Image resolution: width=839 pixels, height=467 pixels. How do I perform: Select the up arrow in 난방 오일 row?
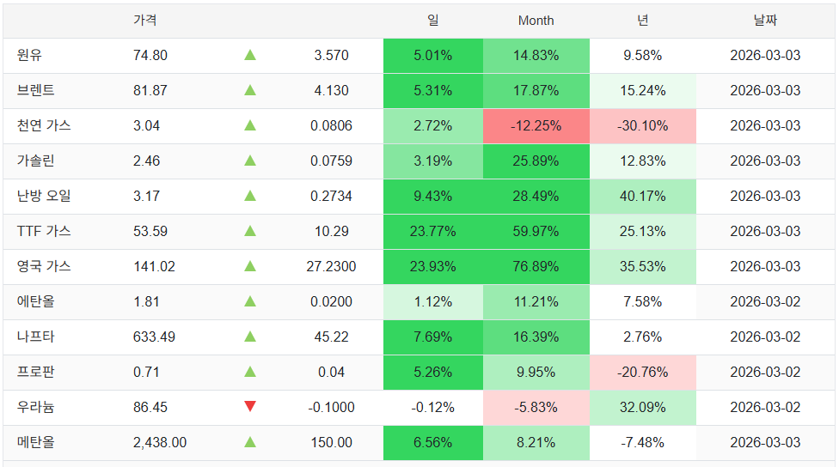250,196
